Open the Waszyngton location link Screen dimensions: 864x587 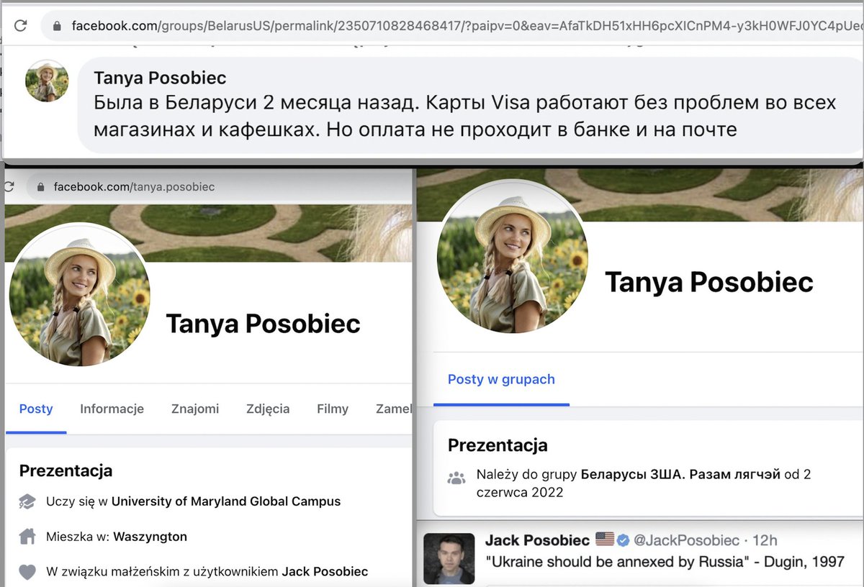(150, 537)
